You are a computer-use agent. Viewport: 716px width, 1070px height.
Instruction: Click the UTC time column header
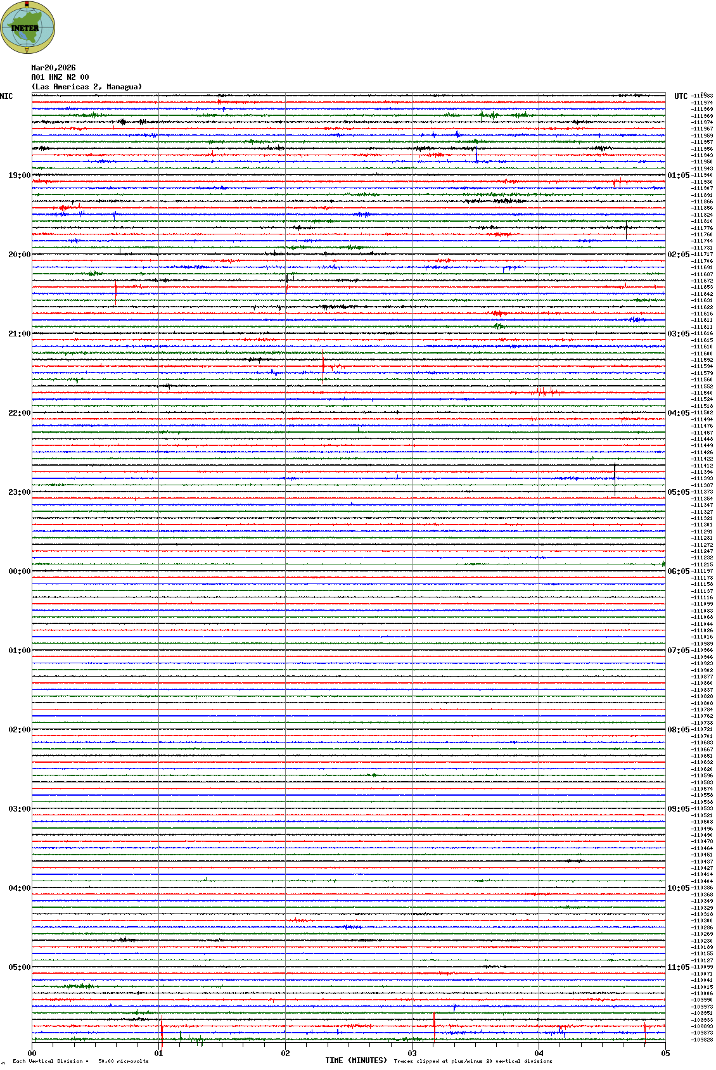681,96
